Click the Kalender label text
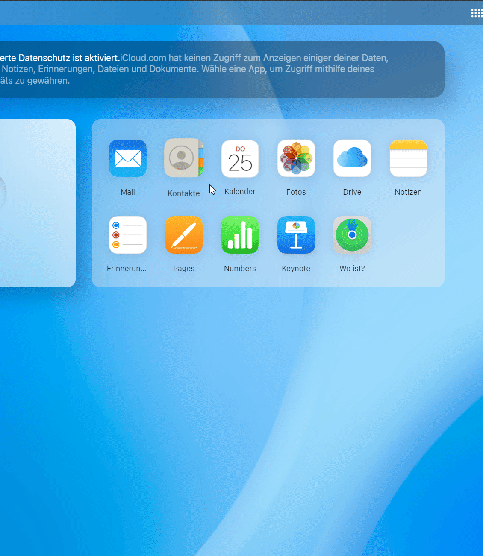Image resolution: width=483 pixels, height=556 pixels. pos(240,192)
